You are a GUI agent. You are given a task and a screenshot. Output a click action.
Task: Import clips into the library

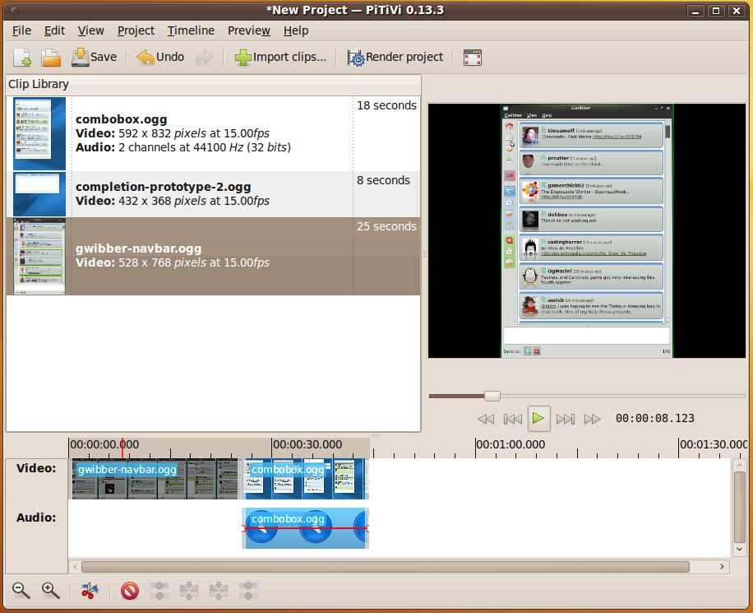280,58
